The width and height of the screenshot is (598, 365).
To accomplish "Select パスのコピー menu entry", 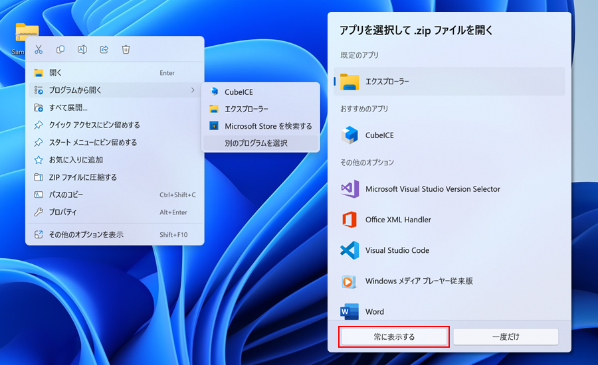I will click(115, 194).
